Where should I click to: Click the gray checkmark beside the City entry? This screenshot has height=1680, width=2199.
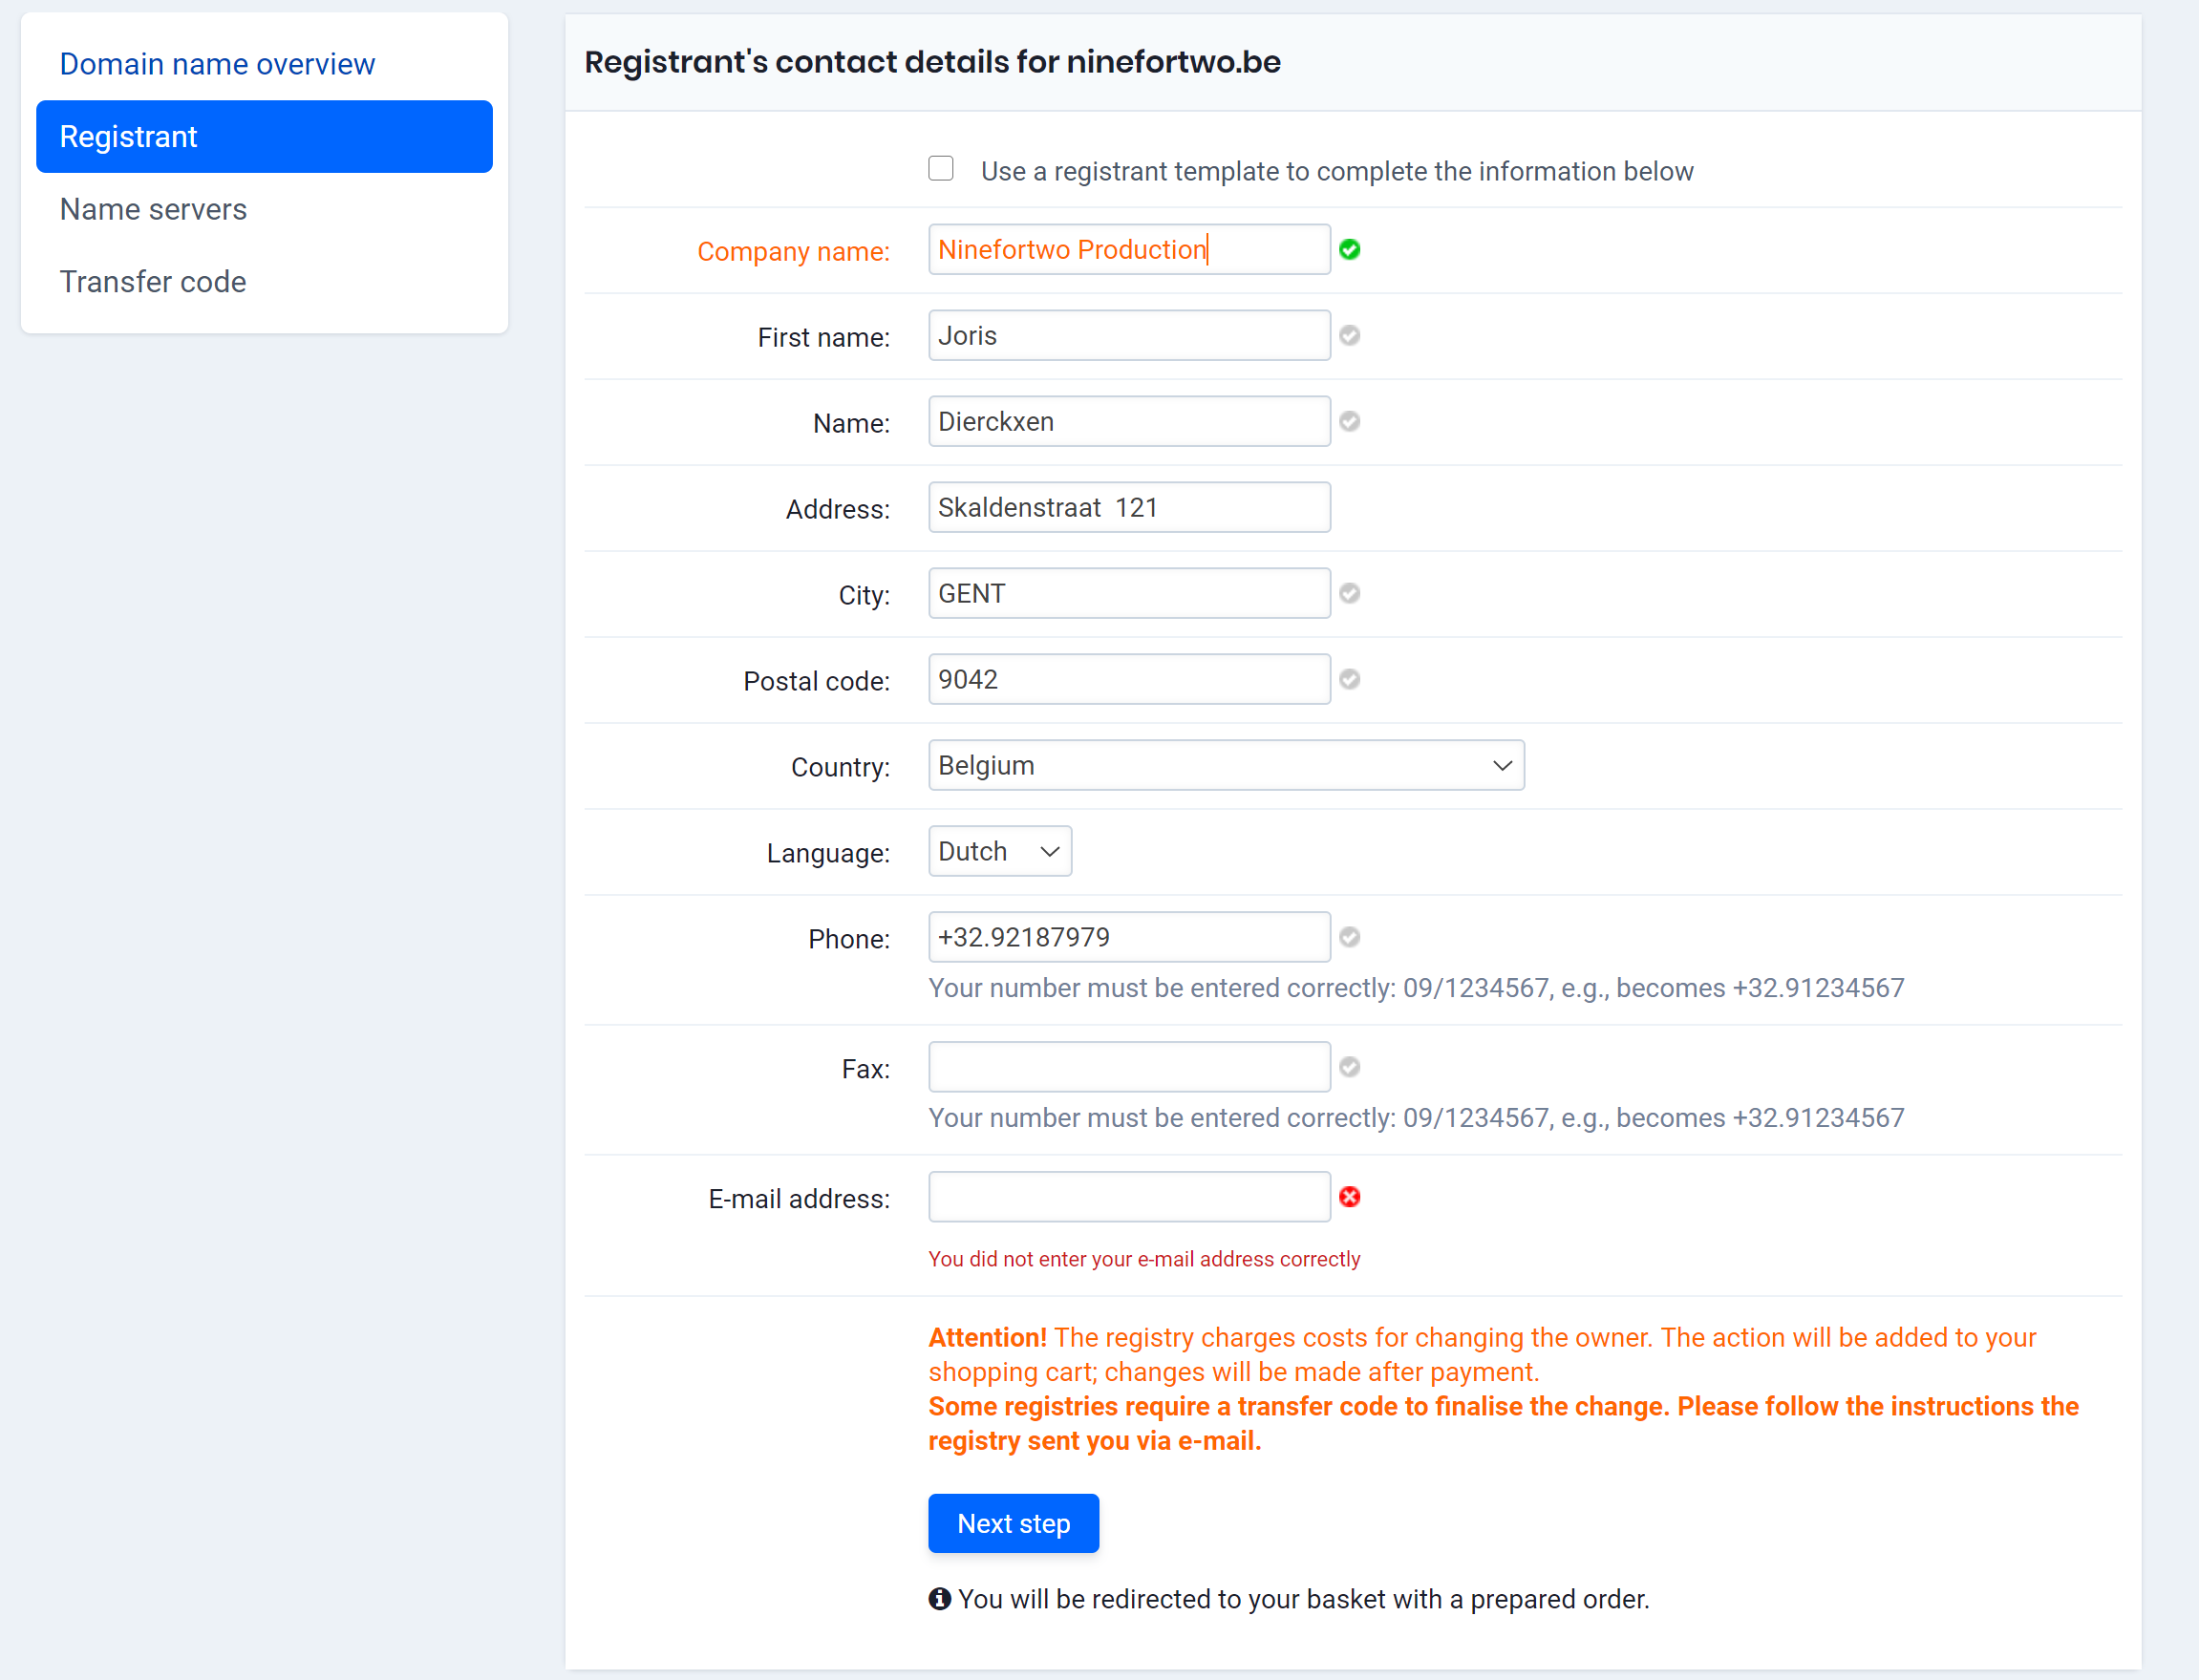click(1351, 593)
